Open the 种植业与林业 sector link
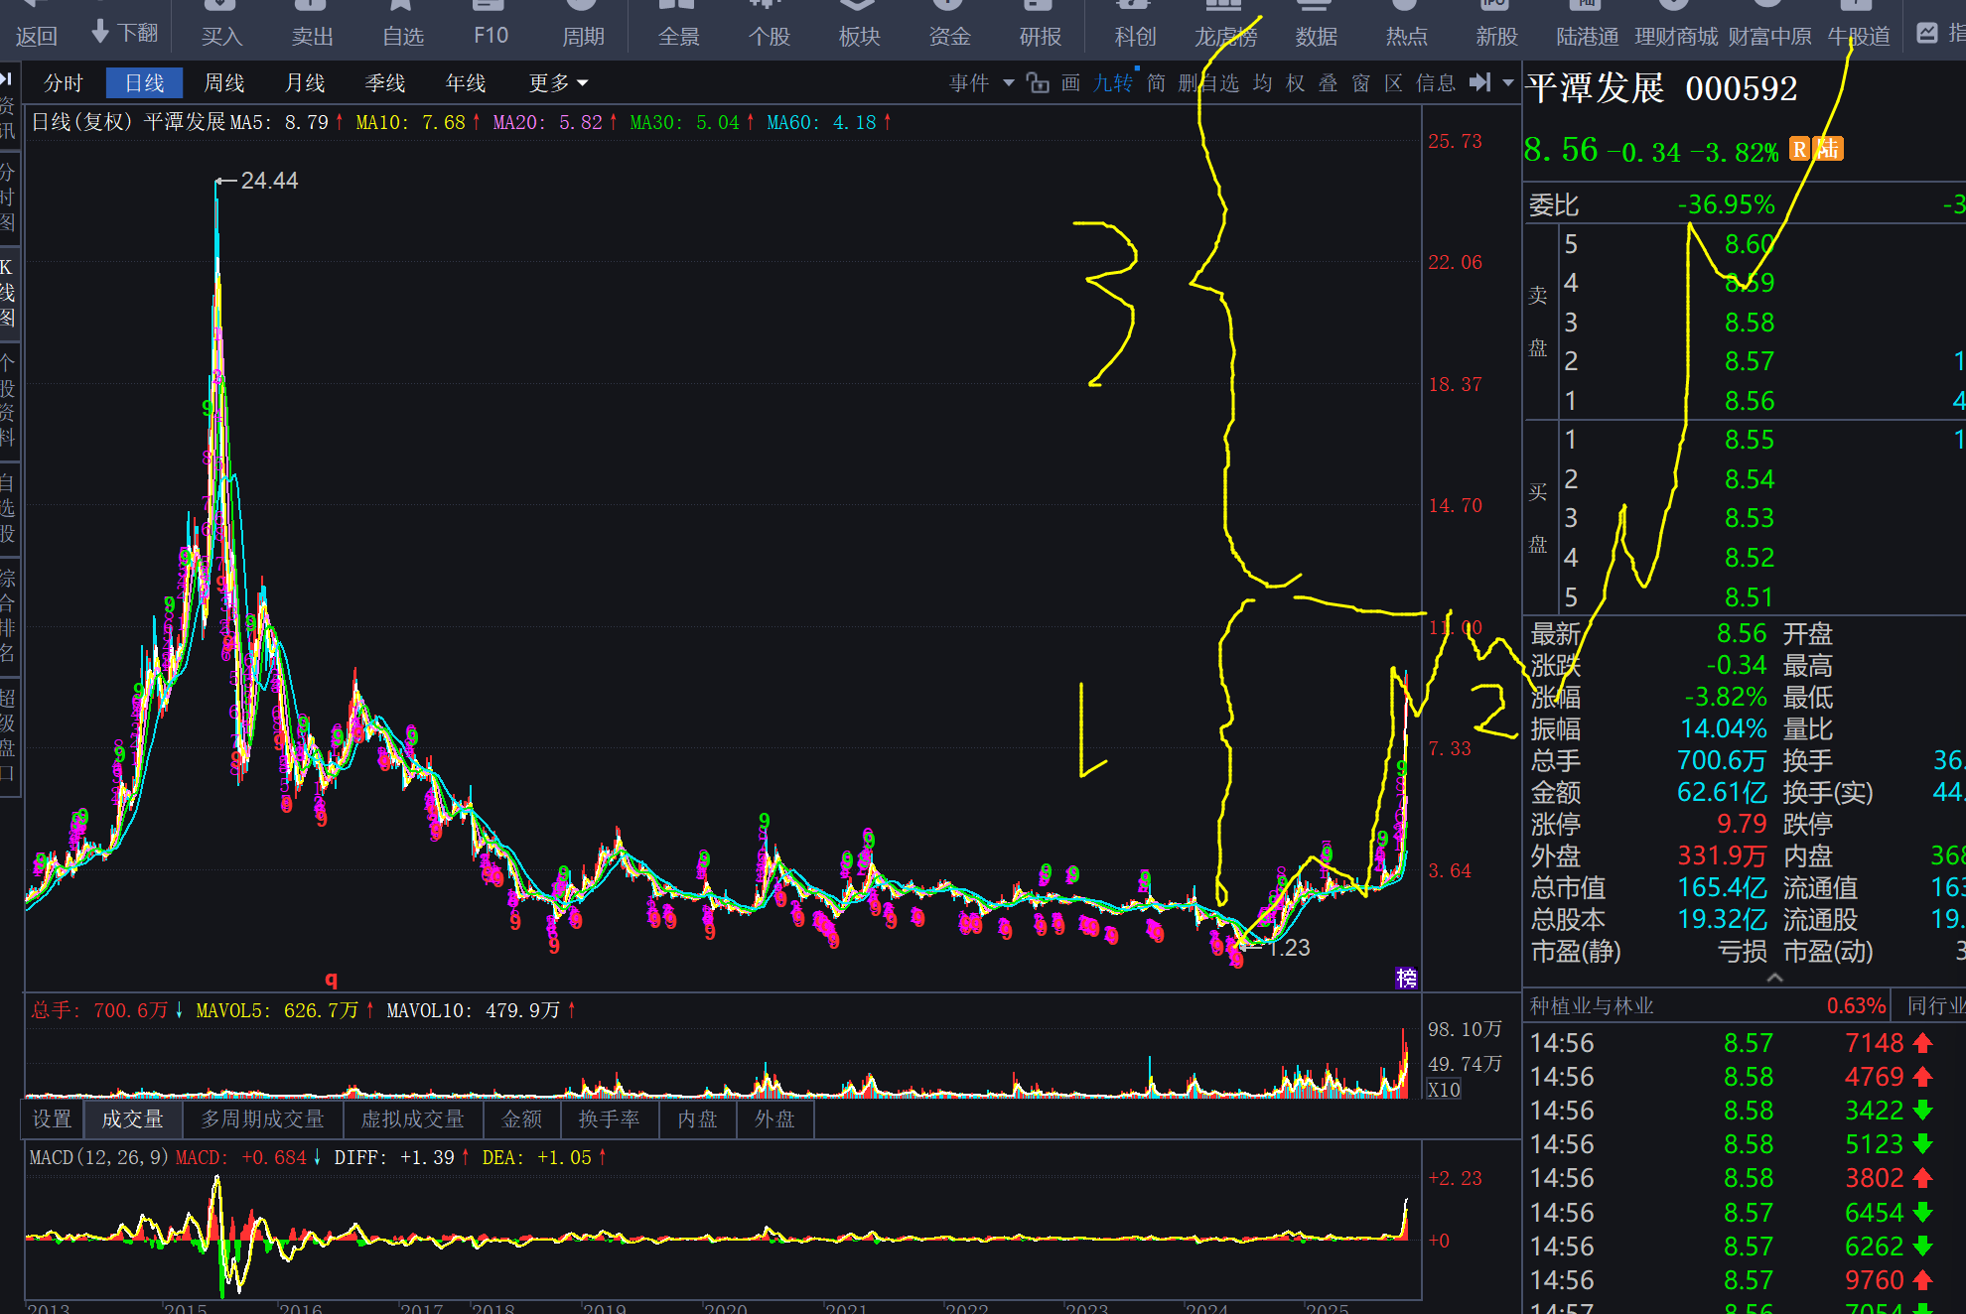The height and width of the screenshot is (1314, 1966). coord(1592,1006)
